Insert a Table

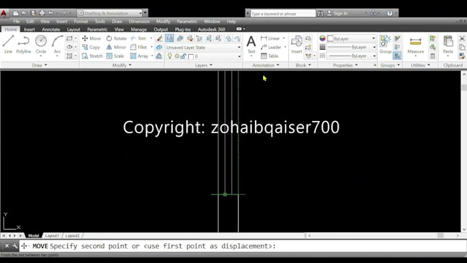click(269, 56)
